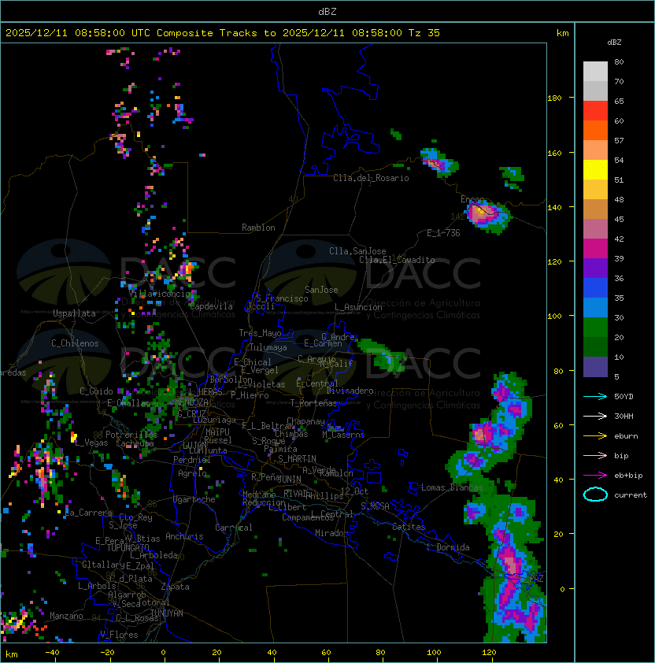Image resolution: width=655 pixels, height=663 pixels.
Task: Select the light blue 30-35 dBZ swatch
Action: pyautogui.click(x=595, y=308)
